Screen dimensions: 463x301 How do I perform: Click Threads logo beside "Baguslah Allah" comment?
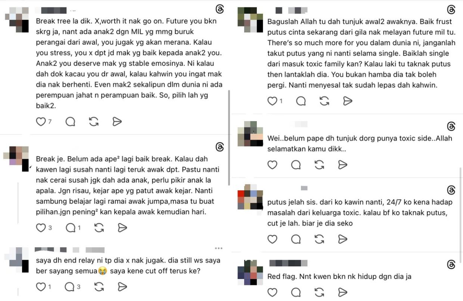click(451, 10)
